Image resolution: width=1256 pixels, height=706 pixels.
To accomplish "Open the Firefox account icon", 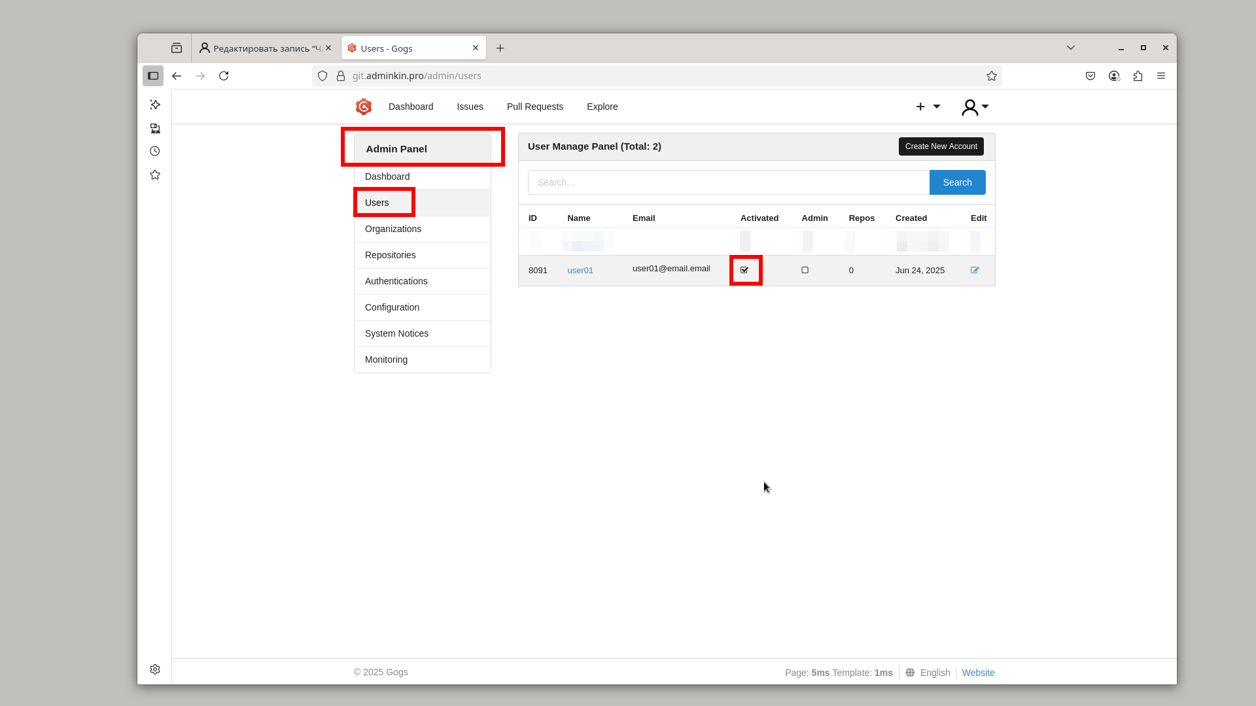I will click(x=1114, y=76).
